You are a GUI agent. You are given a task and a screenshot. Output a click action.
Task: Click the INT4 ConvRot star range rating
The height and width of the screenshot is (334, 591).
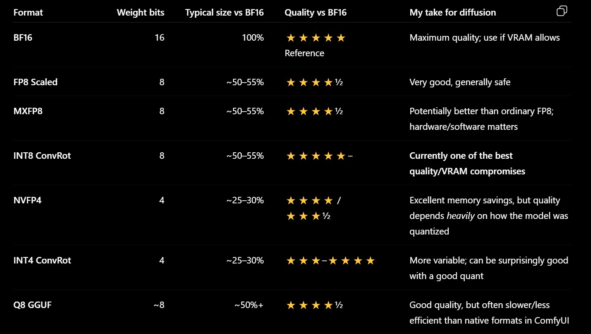coord(330,261)
